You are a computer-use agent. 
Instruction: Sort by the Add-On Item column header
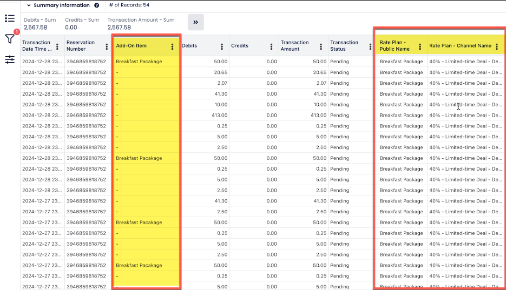click(132, 46)
